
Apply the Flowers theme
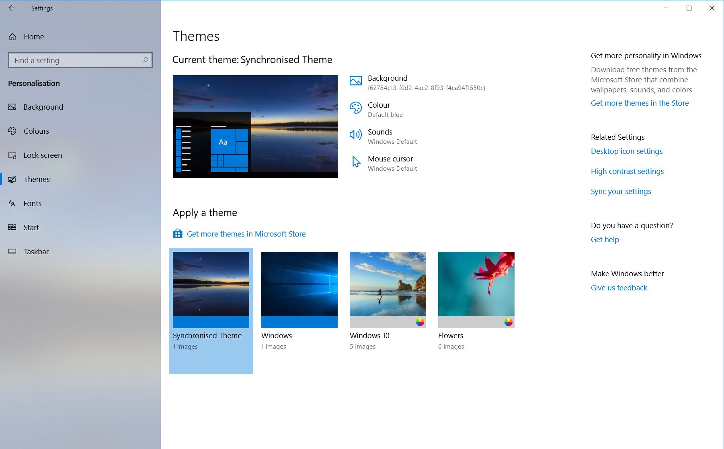tap(476, 290)
